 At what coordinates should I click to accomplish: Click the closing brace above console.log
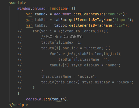click(19, 93)
